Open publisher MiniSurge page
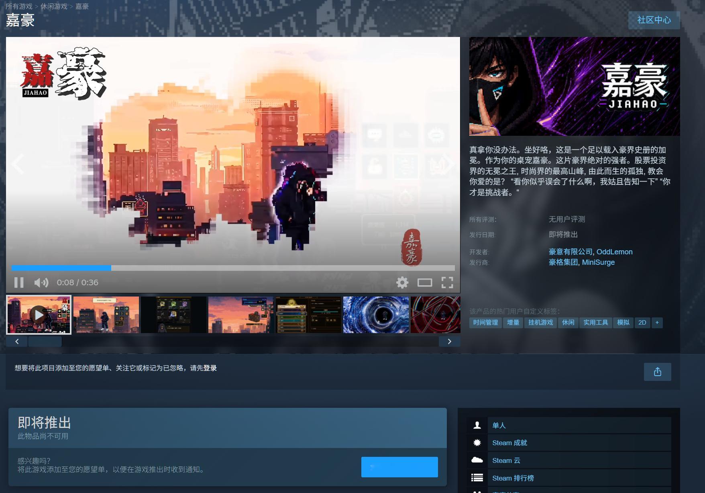This screenshot has height=493, width=705. click(x=598, y=262)
